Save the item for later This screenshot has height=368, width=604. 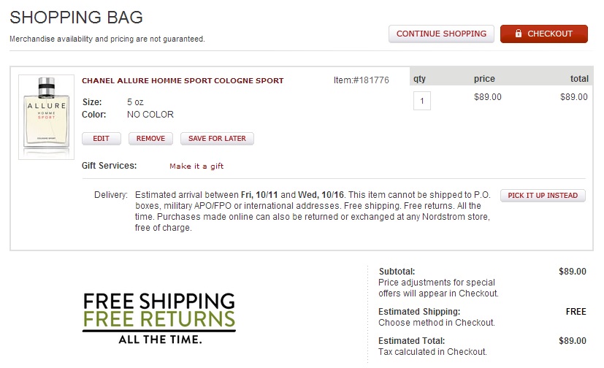click(x=217, y=139)
